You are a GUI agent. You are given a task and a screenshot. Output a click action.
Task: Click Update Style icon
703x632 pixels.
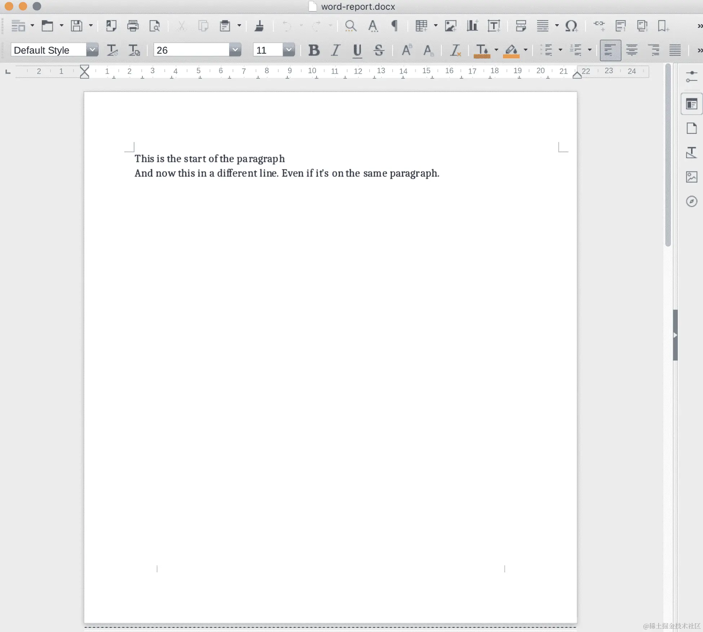pyautogui.click(x=112, y=50)
